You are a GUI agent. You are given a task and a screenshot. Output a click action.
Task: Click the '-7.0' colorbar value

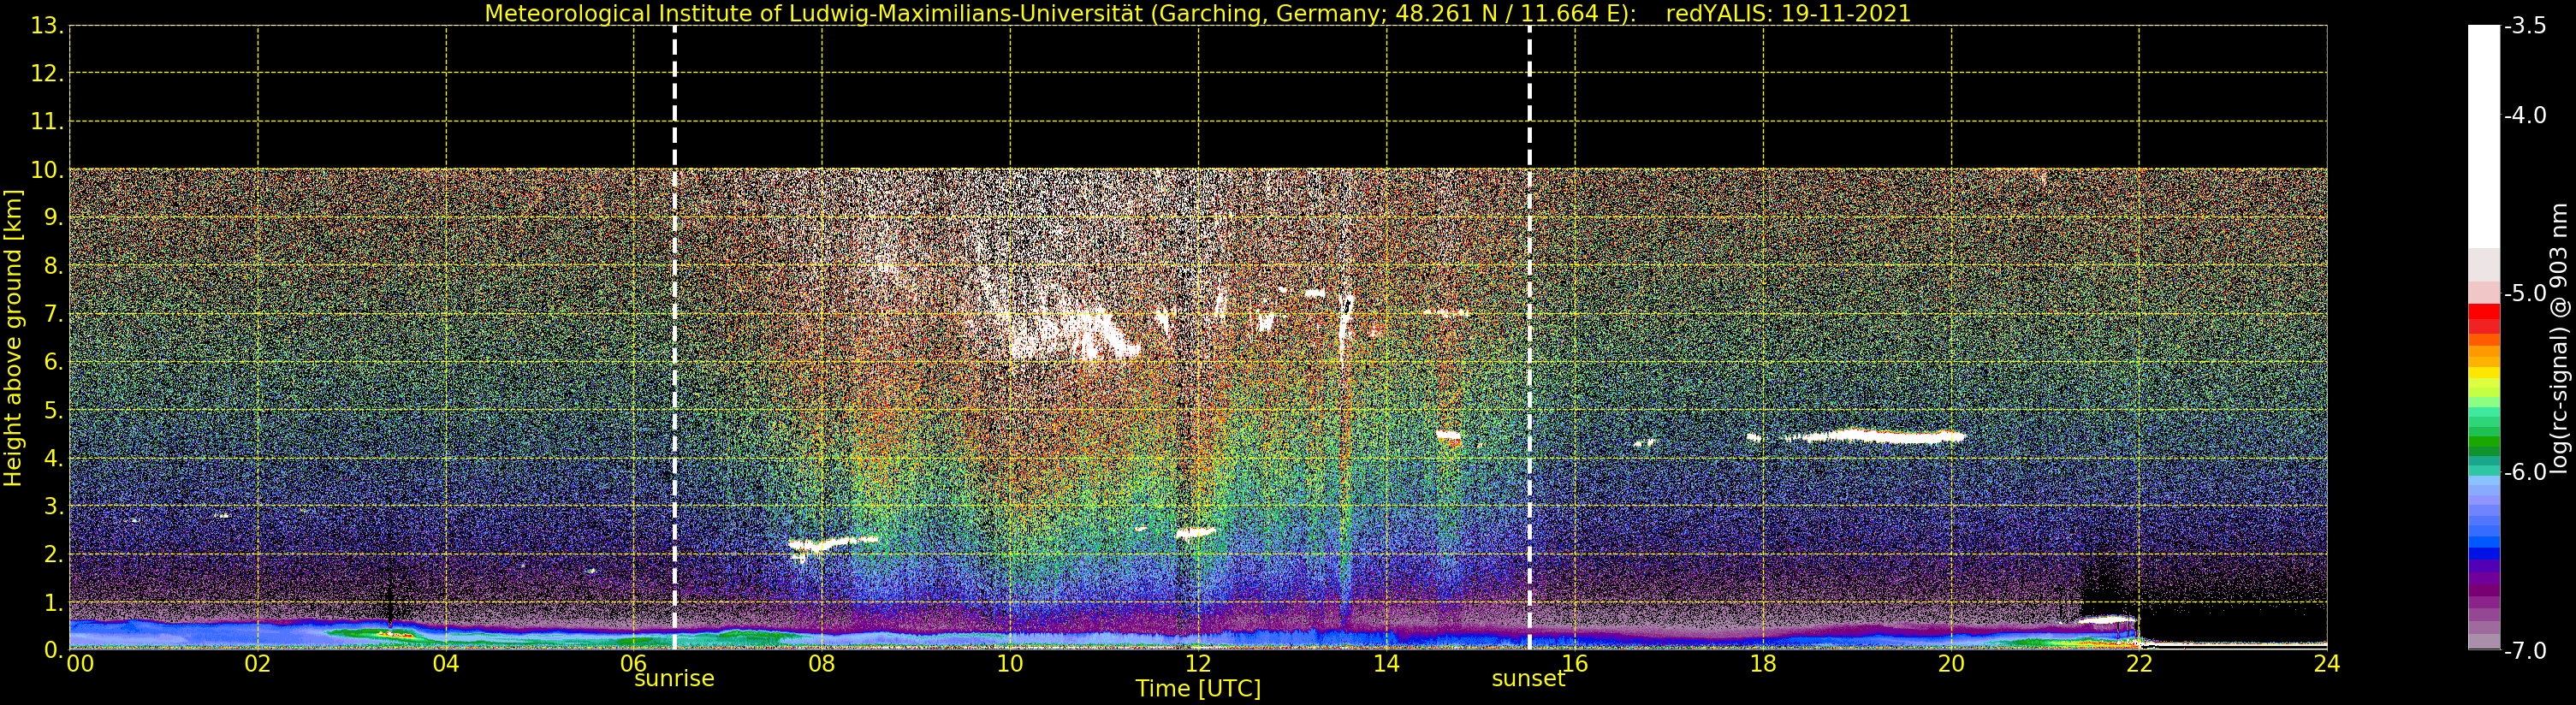2525,650
